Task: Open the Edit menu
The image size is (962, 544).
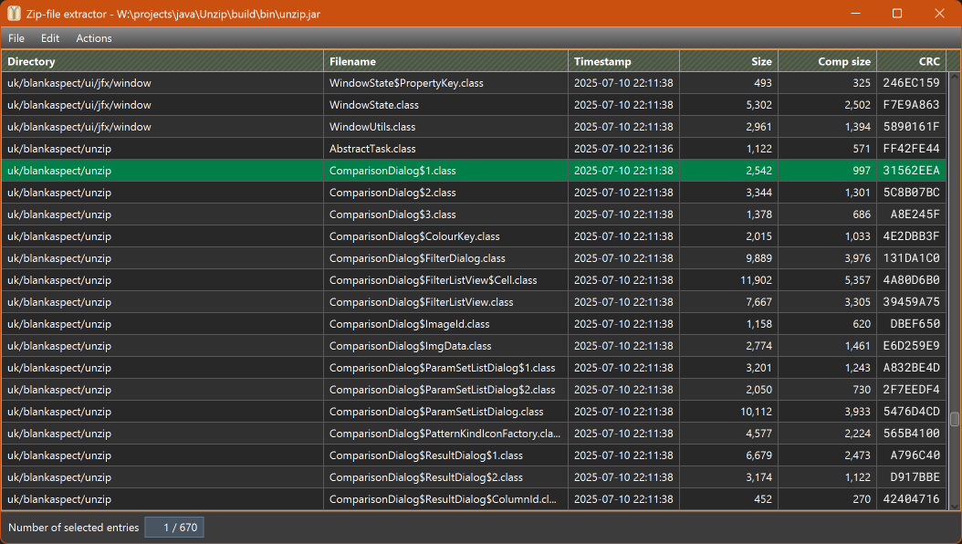Action: [x=50, y=38]
